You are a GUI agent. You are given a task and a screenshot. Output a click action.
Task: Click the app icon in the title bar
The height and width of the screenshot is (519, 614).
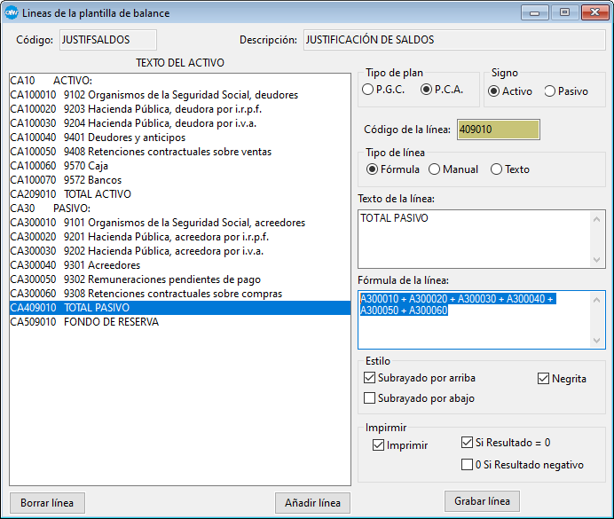click(12, 13)
